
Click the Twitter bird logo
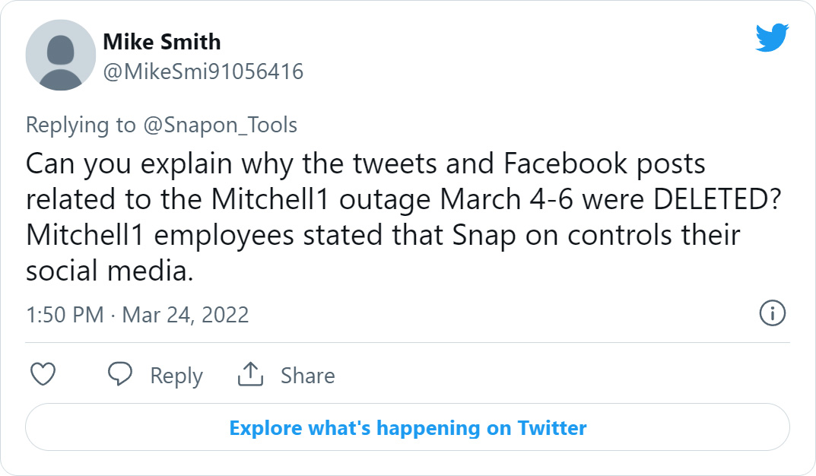point(772,37)
